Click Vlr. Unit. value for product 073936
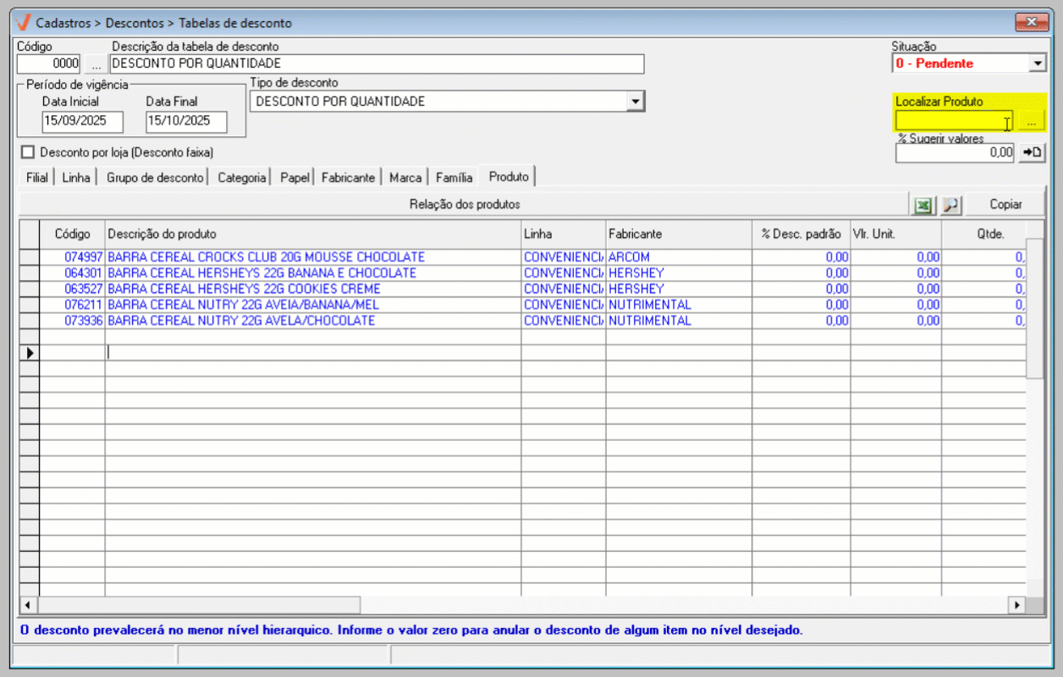Screen dimensions: 1063x677 927,321
